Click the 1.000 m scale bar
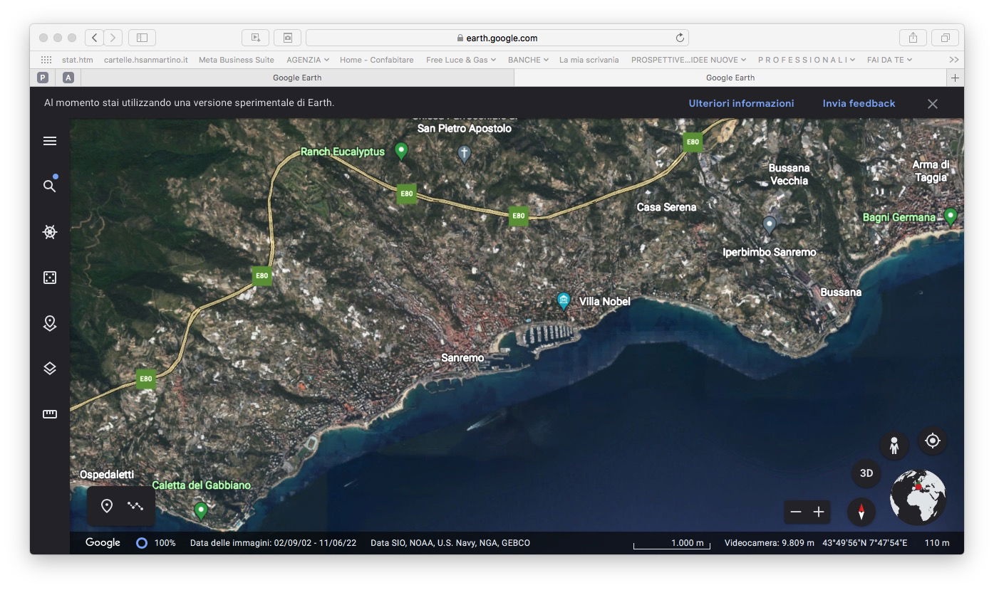 point(672,544)
